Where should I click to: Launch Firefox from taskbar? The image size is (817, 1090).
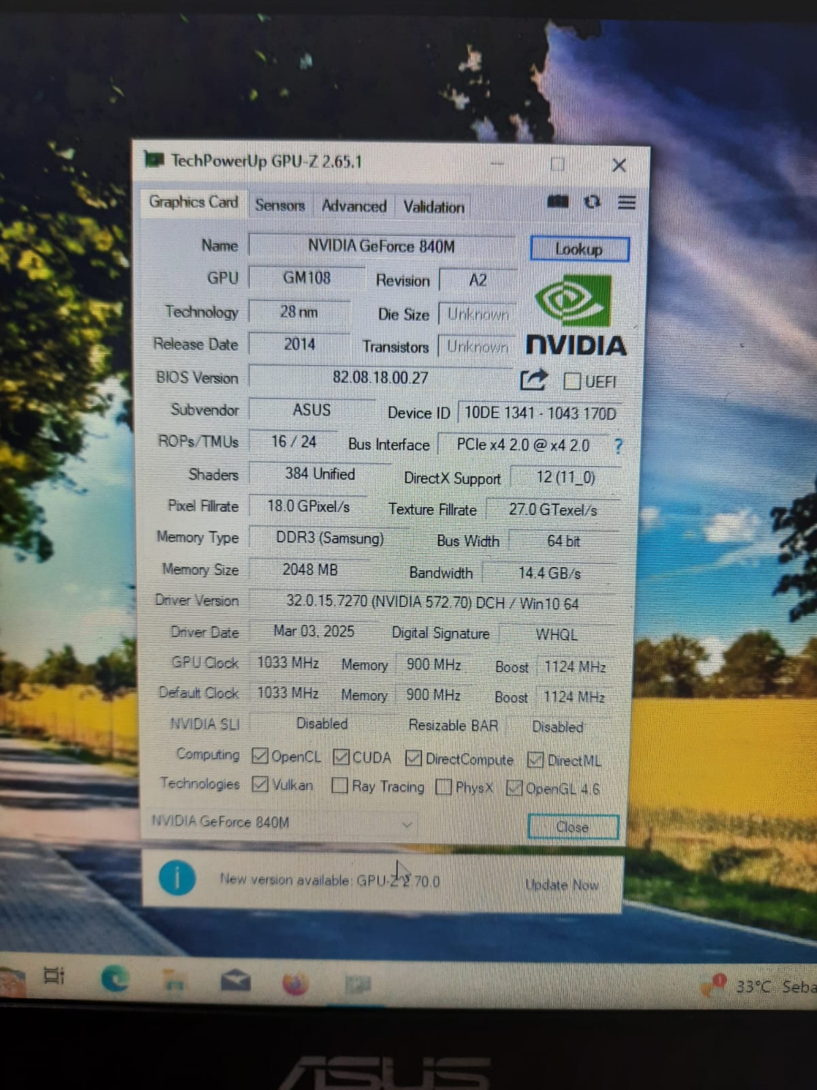pos(295,983)
